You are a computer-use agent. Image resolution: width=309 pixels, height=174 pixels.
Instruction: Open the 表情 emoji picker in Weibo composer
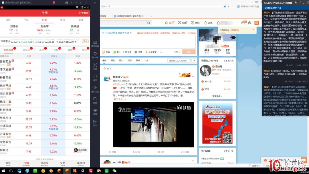(x=107, y=52)
